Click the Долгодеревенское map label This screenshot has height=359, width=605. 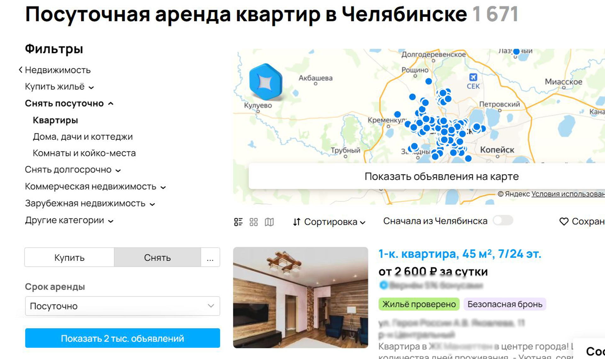coord(433,54)
